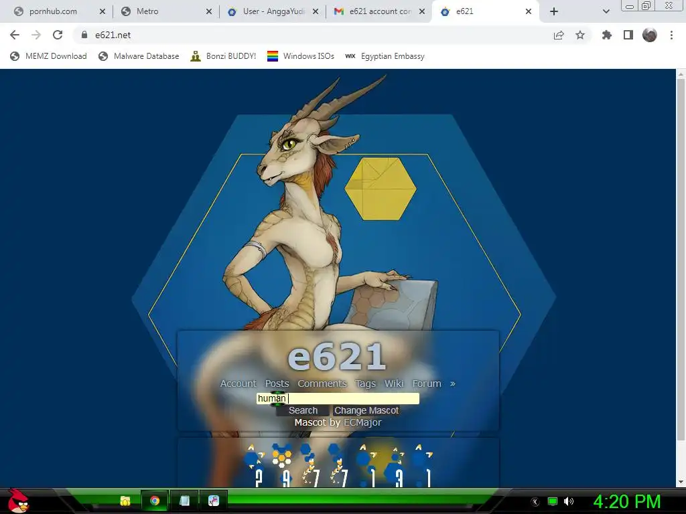The image size is (686, 514).
Task: Open the Malware Database bookmark
Action: [139, 56]
